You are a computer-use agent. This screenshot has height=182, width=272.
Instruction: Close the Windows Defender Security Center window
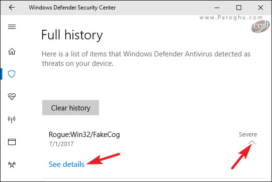pyautogui.click(x=260, y=8)
